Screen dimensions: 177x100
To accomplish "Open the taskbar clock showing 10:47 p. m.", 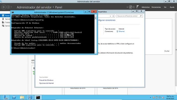I will (170, 97).
